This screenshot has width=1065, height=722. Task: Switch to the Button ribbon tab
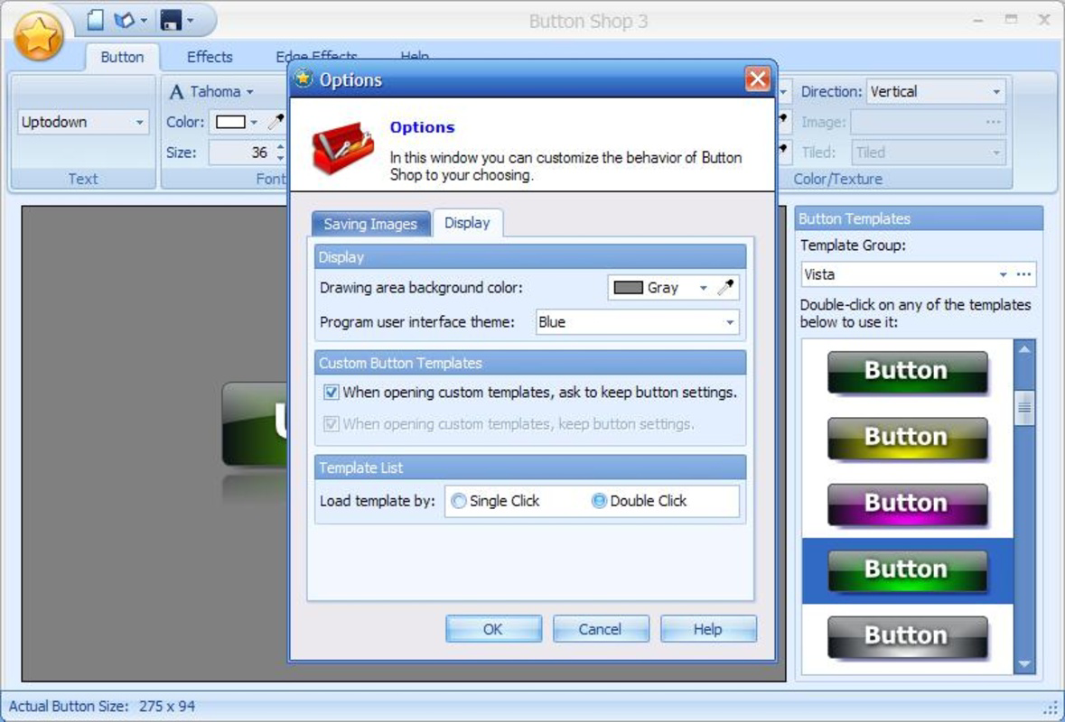(122, 57)
